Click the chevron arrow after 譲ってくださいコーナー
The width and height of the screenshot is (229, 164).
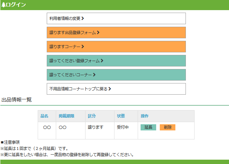pyautogui.click(x=94, y=75)
